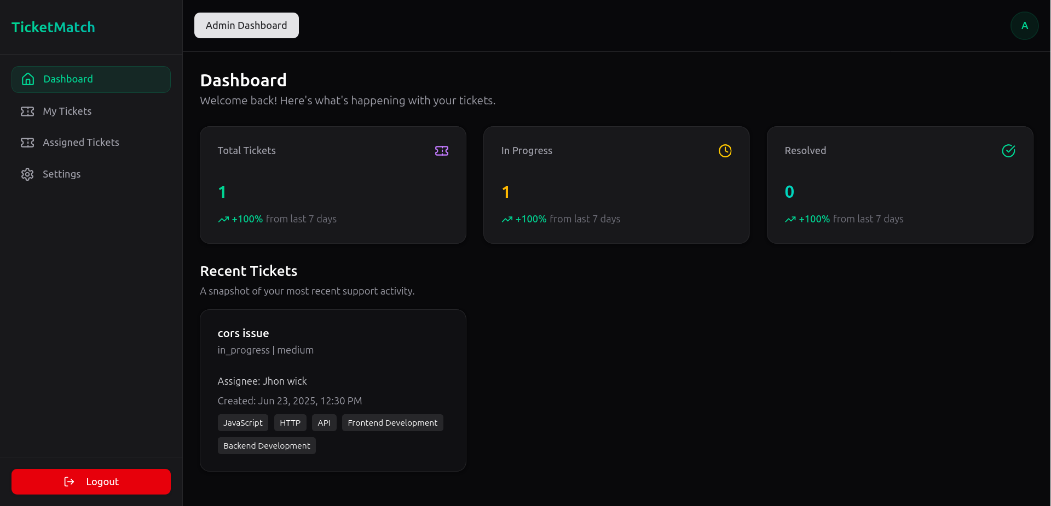This screenshot has height=506, width=1051.
Task: Click the In Progress count "1"
Action: pos(506,192)
